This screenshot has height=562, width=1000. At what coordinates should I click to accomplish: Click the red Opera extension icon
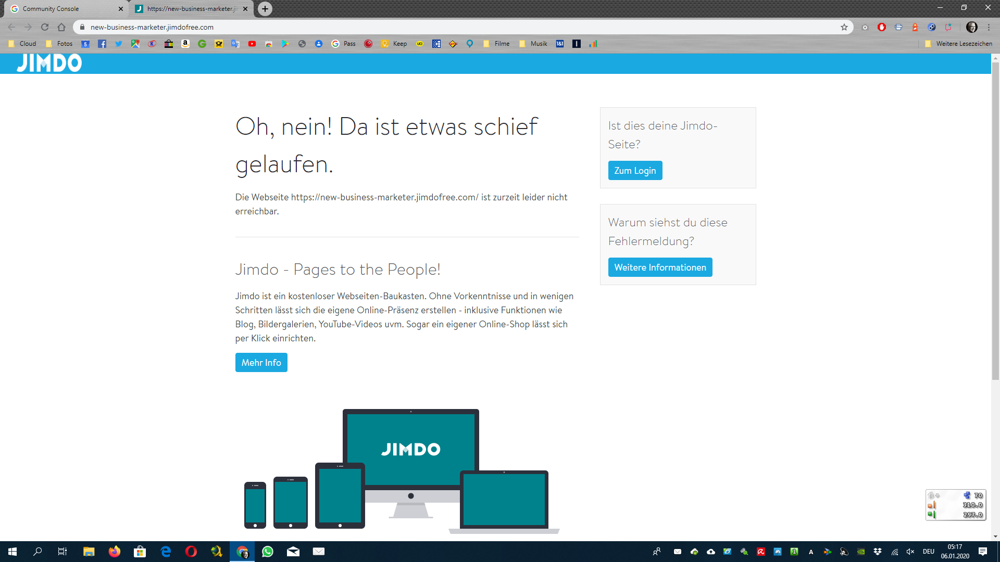pyautogui.click(x=882, y=27)
